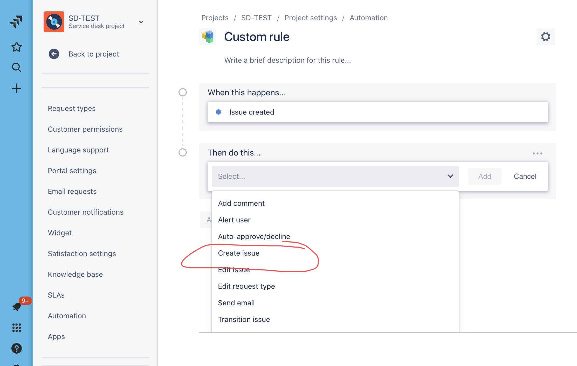The width and height of the screenshot is (577, 366).
Task: Click the Cancel button
Action: [x=525, y=176]
